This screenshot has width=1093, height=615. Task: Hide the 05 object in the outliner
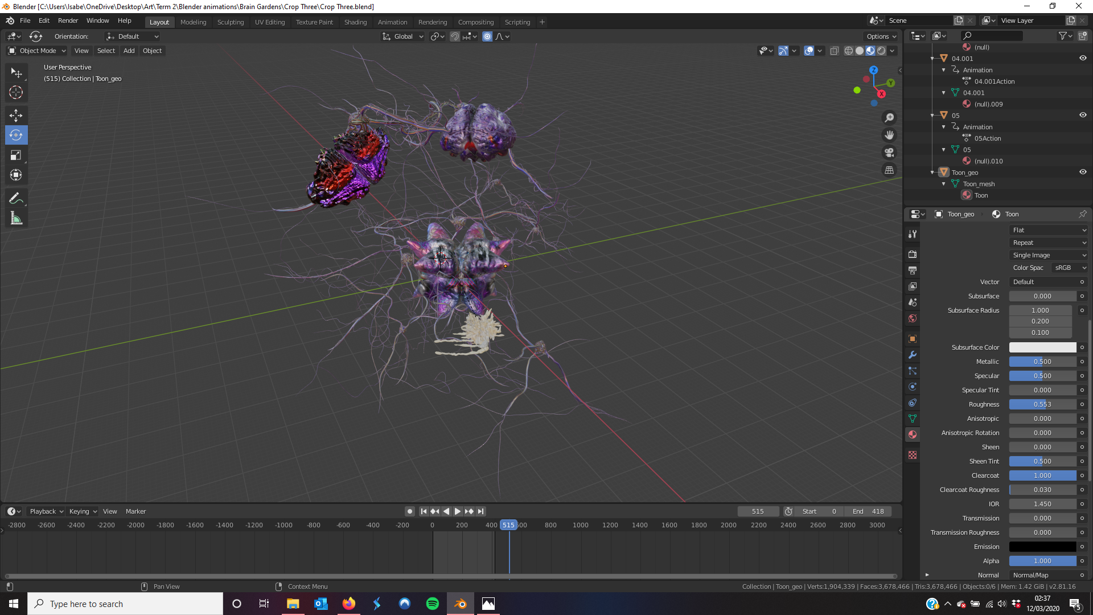(1083, 115)
